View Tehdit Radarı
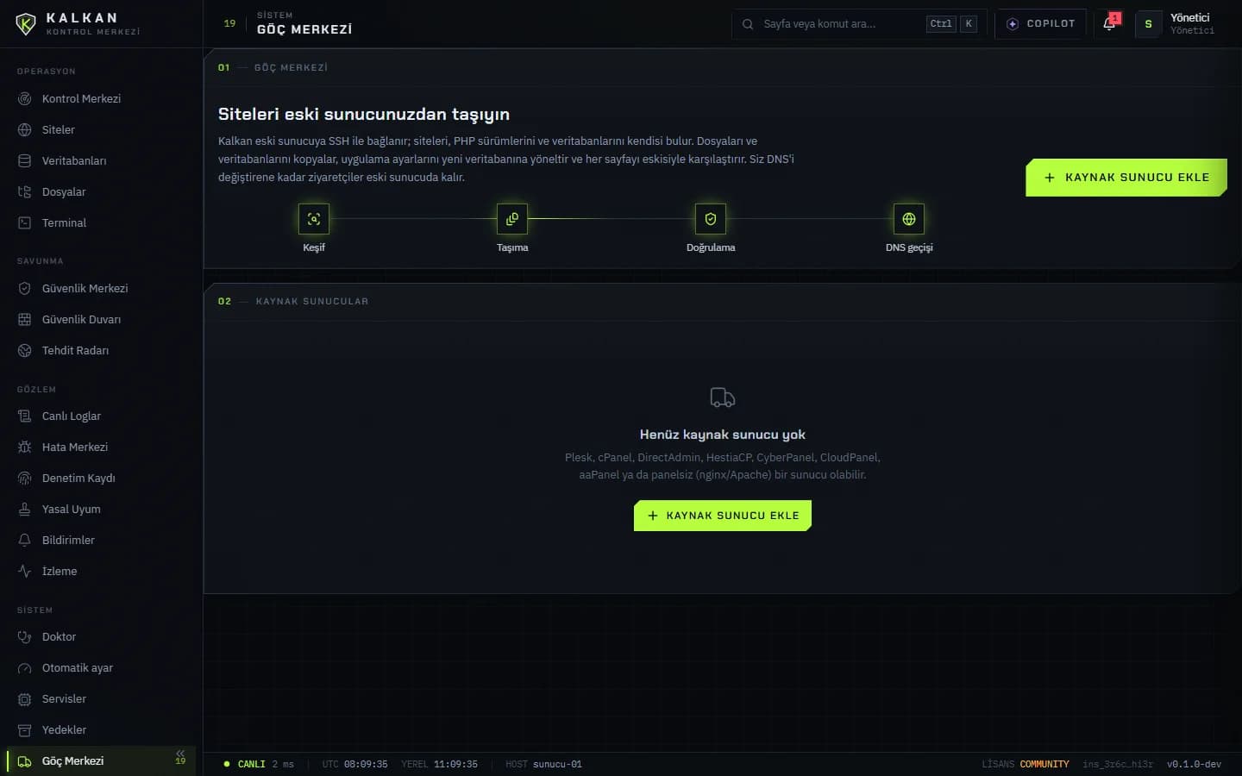The width and height of the screenshot is (1242, 776). (x=101, y=350)
